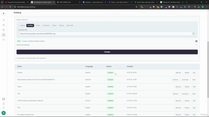Click the Korean language cell
This screenshot has height=117, width=209.
coord(88,101)
